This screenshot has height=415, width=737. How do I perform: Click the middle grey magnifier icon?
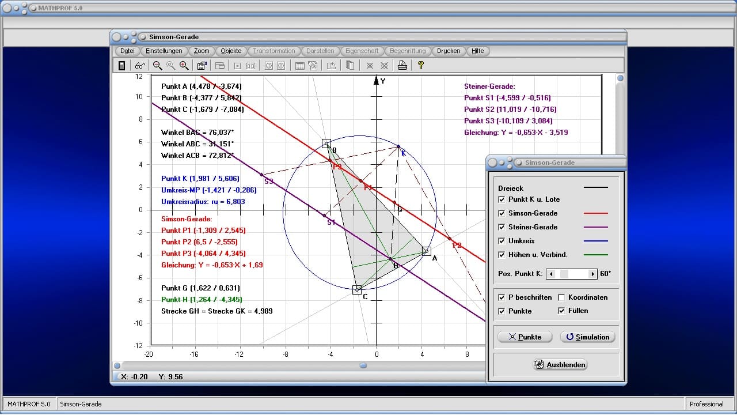(170, 66)
